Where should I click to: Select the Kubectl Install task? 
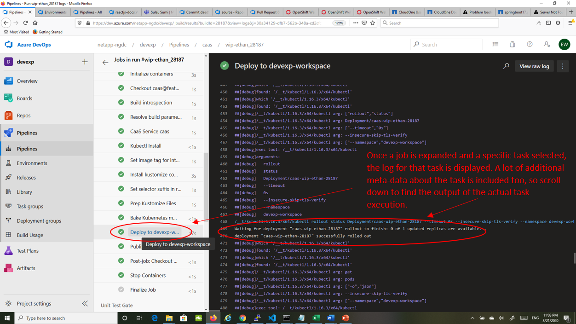click(x=145, y=146)
